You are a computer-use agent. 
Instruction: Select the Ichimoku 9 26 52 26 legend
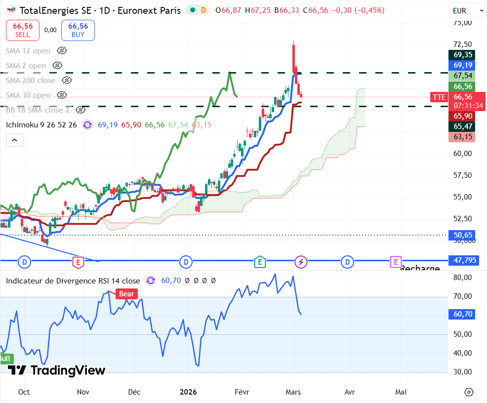[x=41, y=125]
